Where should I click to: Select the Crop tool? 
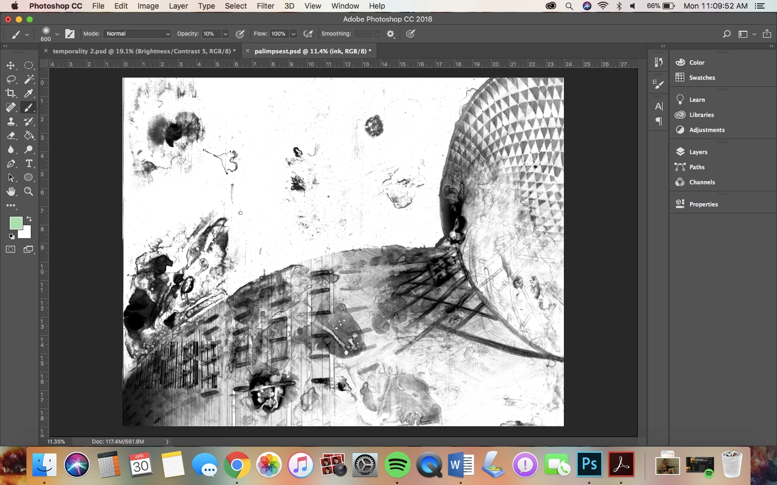click(x=11, y=93)
